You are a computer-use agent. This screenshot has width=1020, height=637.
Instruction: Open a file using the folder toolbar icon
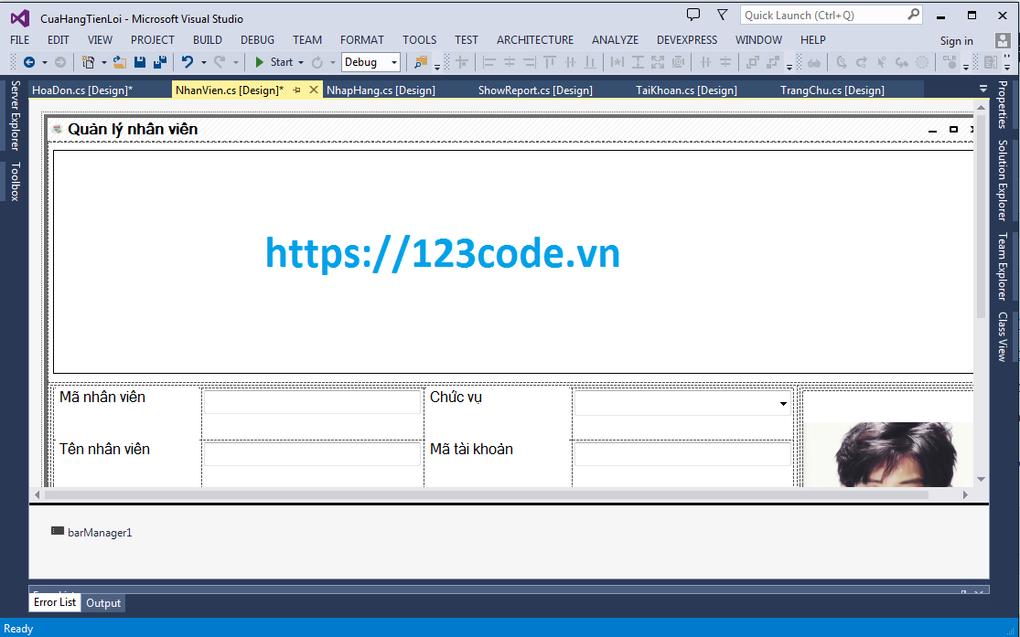pyautogui.click(x=119, y=62)
